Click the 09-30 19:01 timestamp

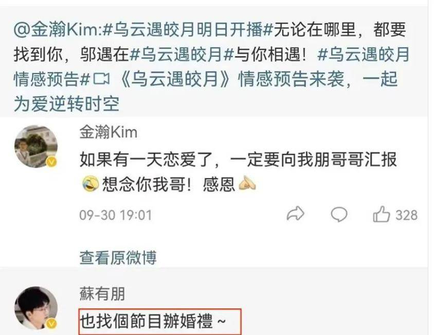(116, 215)
